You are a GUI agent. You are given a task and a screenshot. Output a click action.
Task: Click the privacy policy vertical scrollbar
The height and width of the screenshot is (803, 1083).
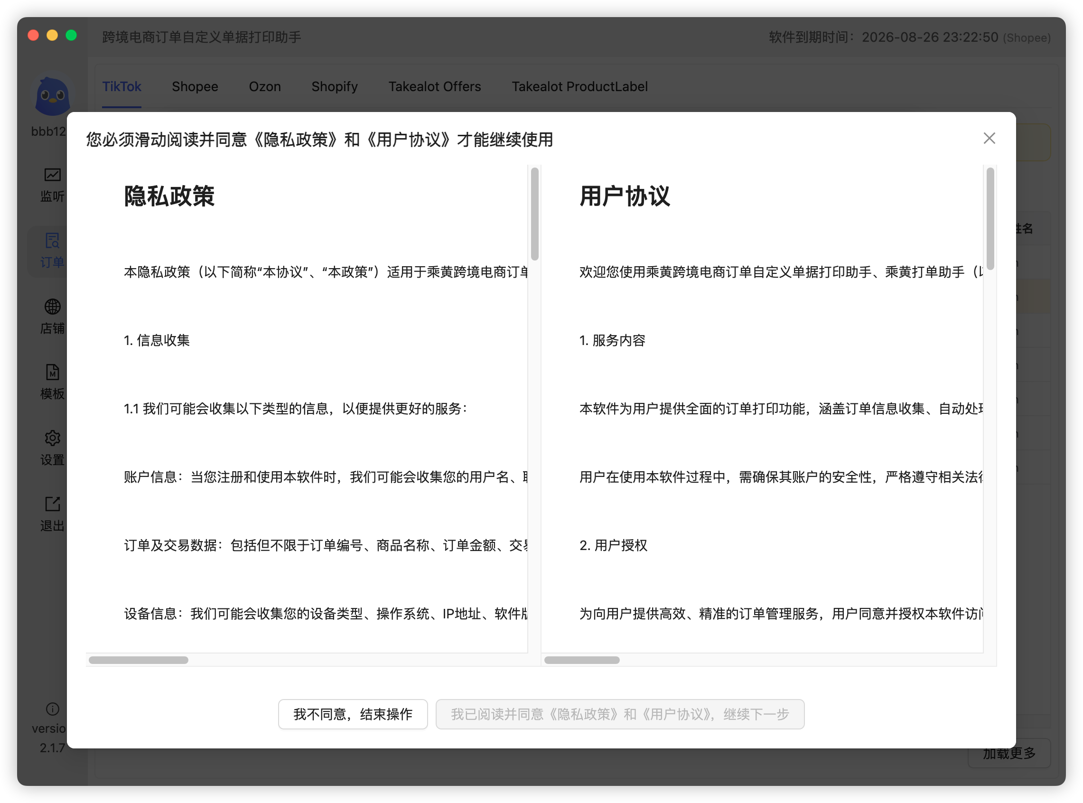click(535, 215)
